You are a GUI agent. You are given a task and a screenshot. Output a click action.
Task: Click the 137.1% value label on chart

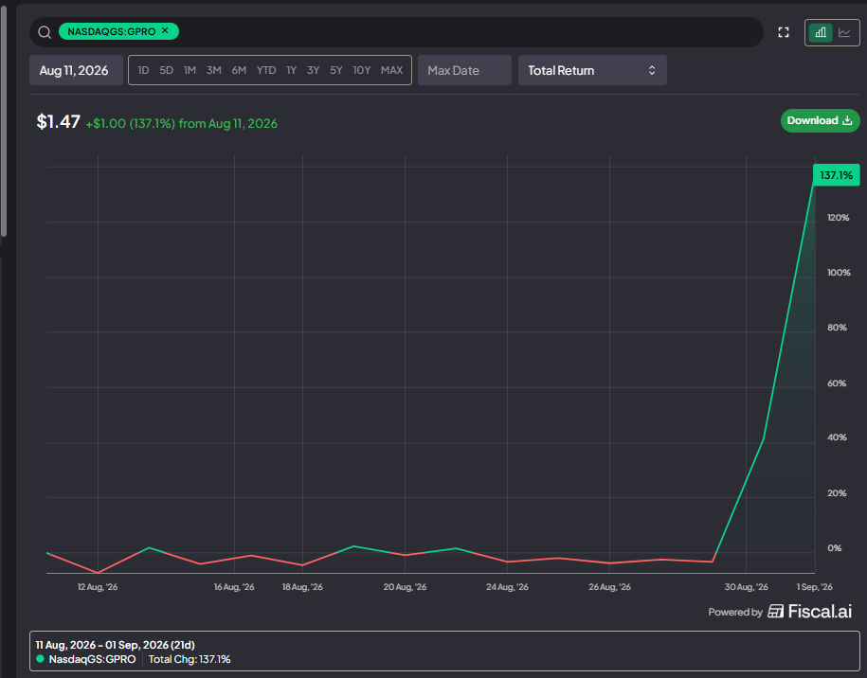836,175
